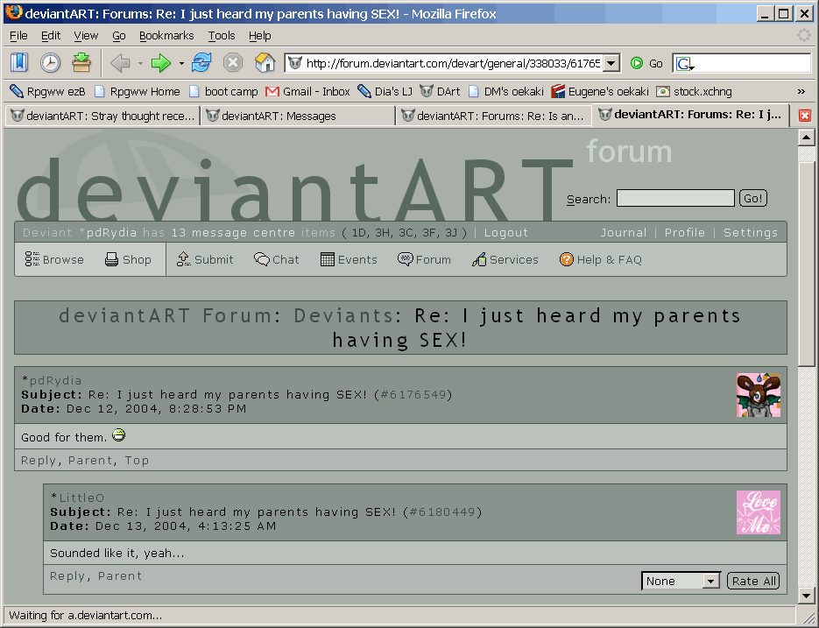Open the DArt bookmark

tap(440, 91)
